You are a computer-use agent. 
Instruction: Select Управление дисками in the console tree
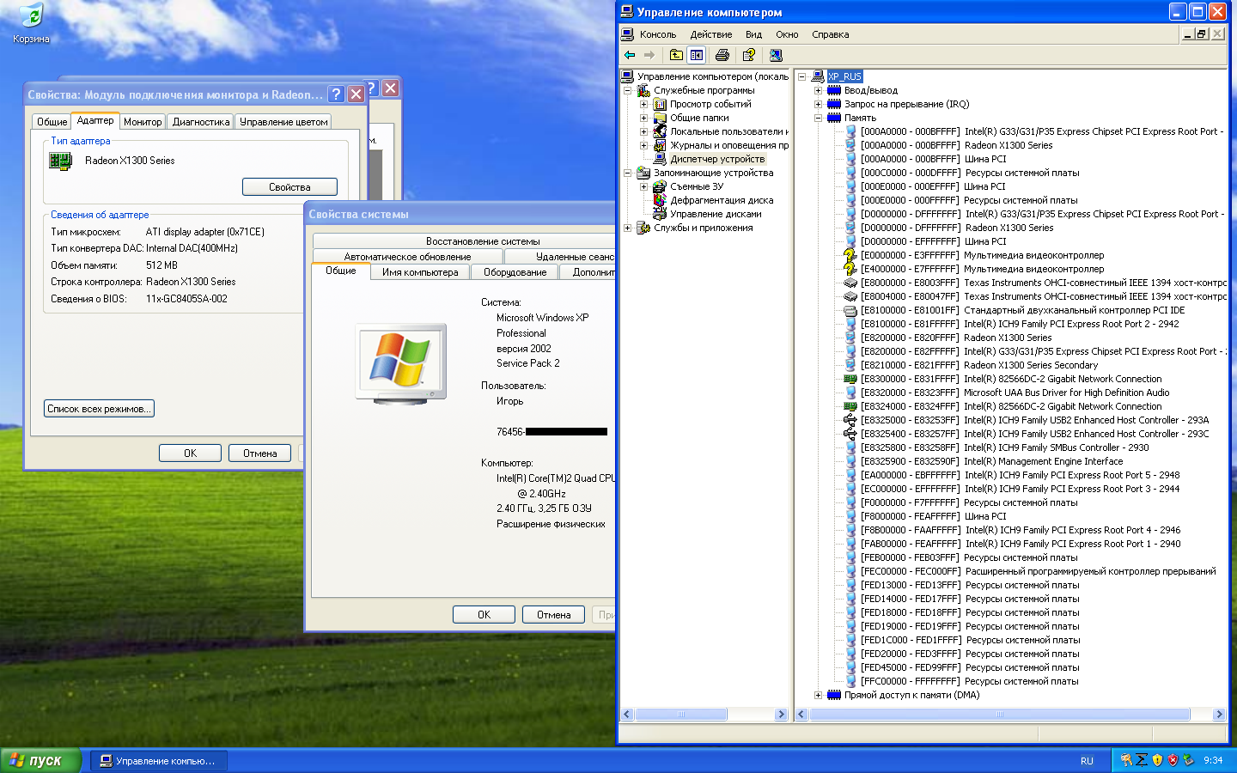(715, 214)
